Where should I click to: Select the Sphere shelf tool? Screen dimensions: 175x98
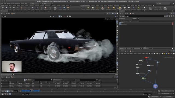click(7, 8)
